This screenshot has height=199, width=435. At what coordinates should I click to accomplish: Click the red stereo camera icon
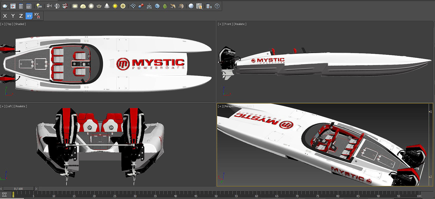coord(65,6)
